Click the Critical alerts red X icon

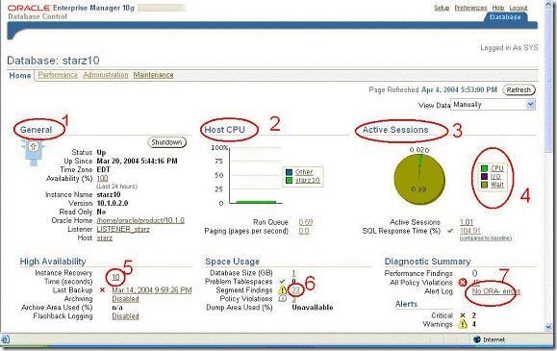[x=463, y=315]
